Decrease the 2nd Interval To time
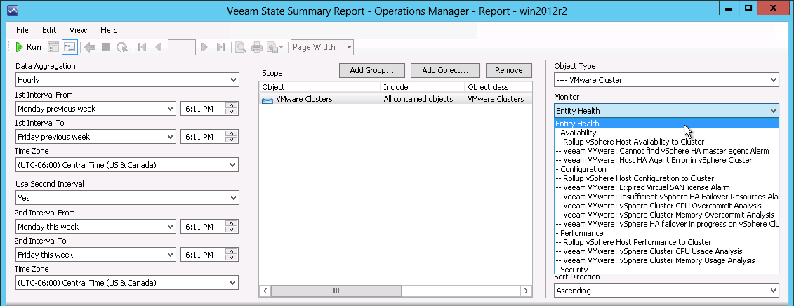The height and width of the screenshot is (306, 794). coord(232,258)
